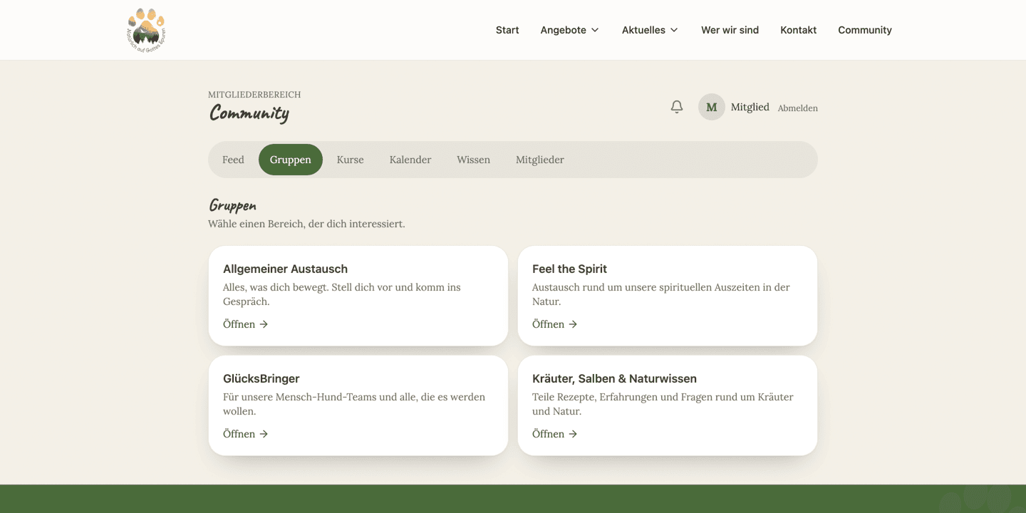Image resolution: width=1026 pixels, height=513 pixels.
Task: Open the Wissen tab
Action: 474,160
